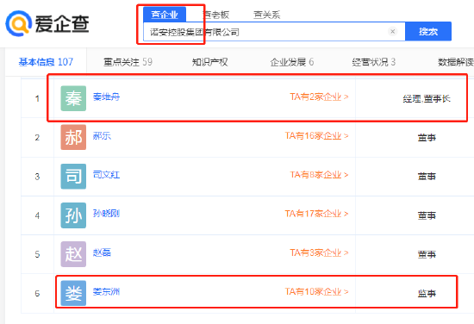This screenshot has height=324, width=474.
Task: Expand TA有8家企业 for 司文红
Action: 319,175
